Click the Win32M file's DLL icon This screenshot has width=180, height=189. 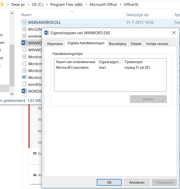(24, 29)
